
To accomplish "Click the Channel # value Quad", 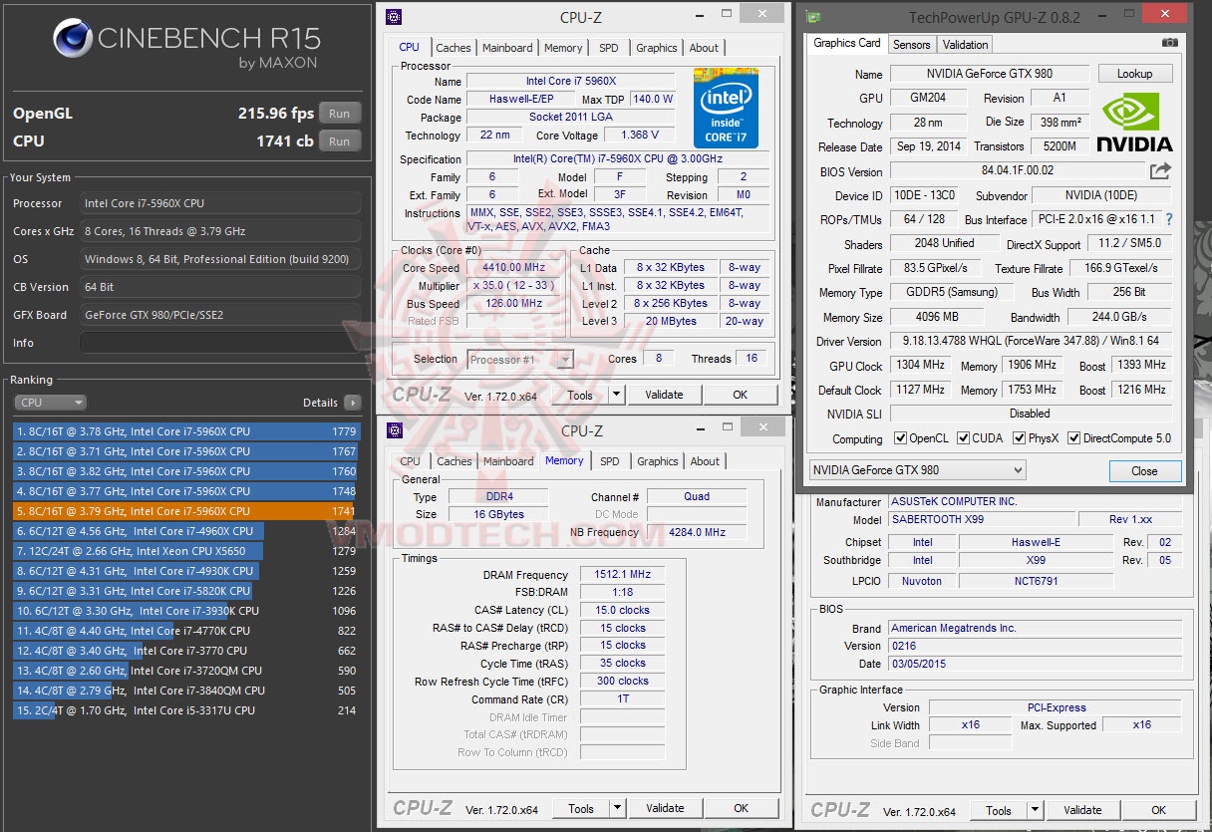I will [x=697, y=496].
